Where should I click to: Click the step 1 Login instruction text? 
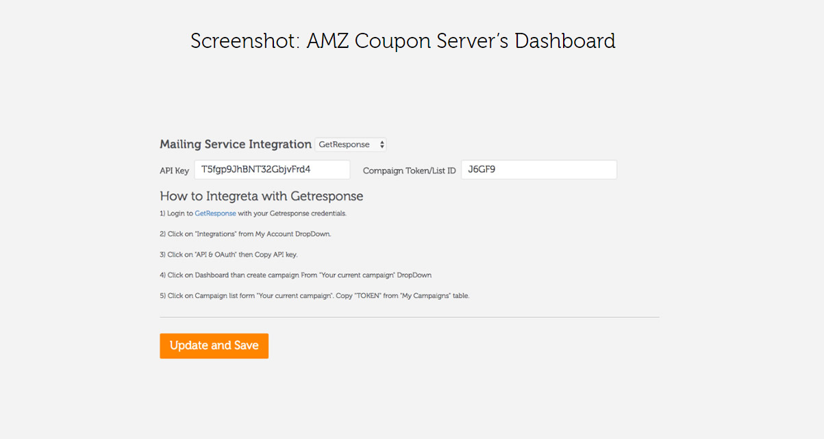[x=253, y=214]
